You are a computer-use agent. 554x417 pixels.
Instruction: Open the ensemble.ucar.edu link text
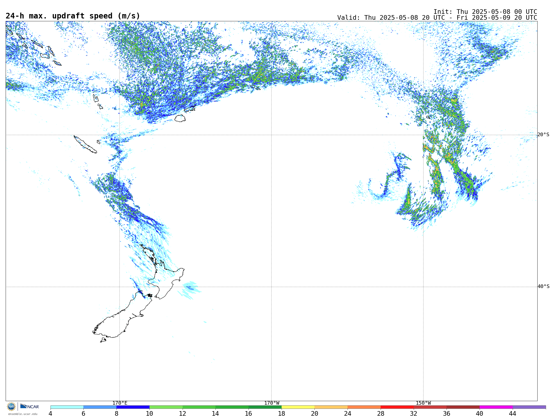[x=23, y=414]
